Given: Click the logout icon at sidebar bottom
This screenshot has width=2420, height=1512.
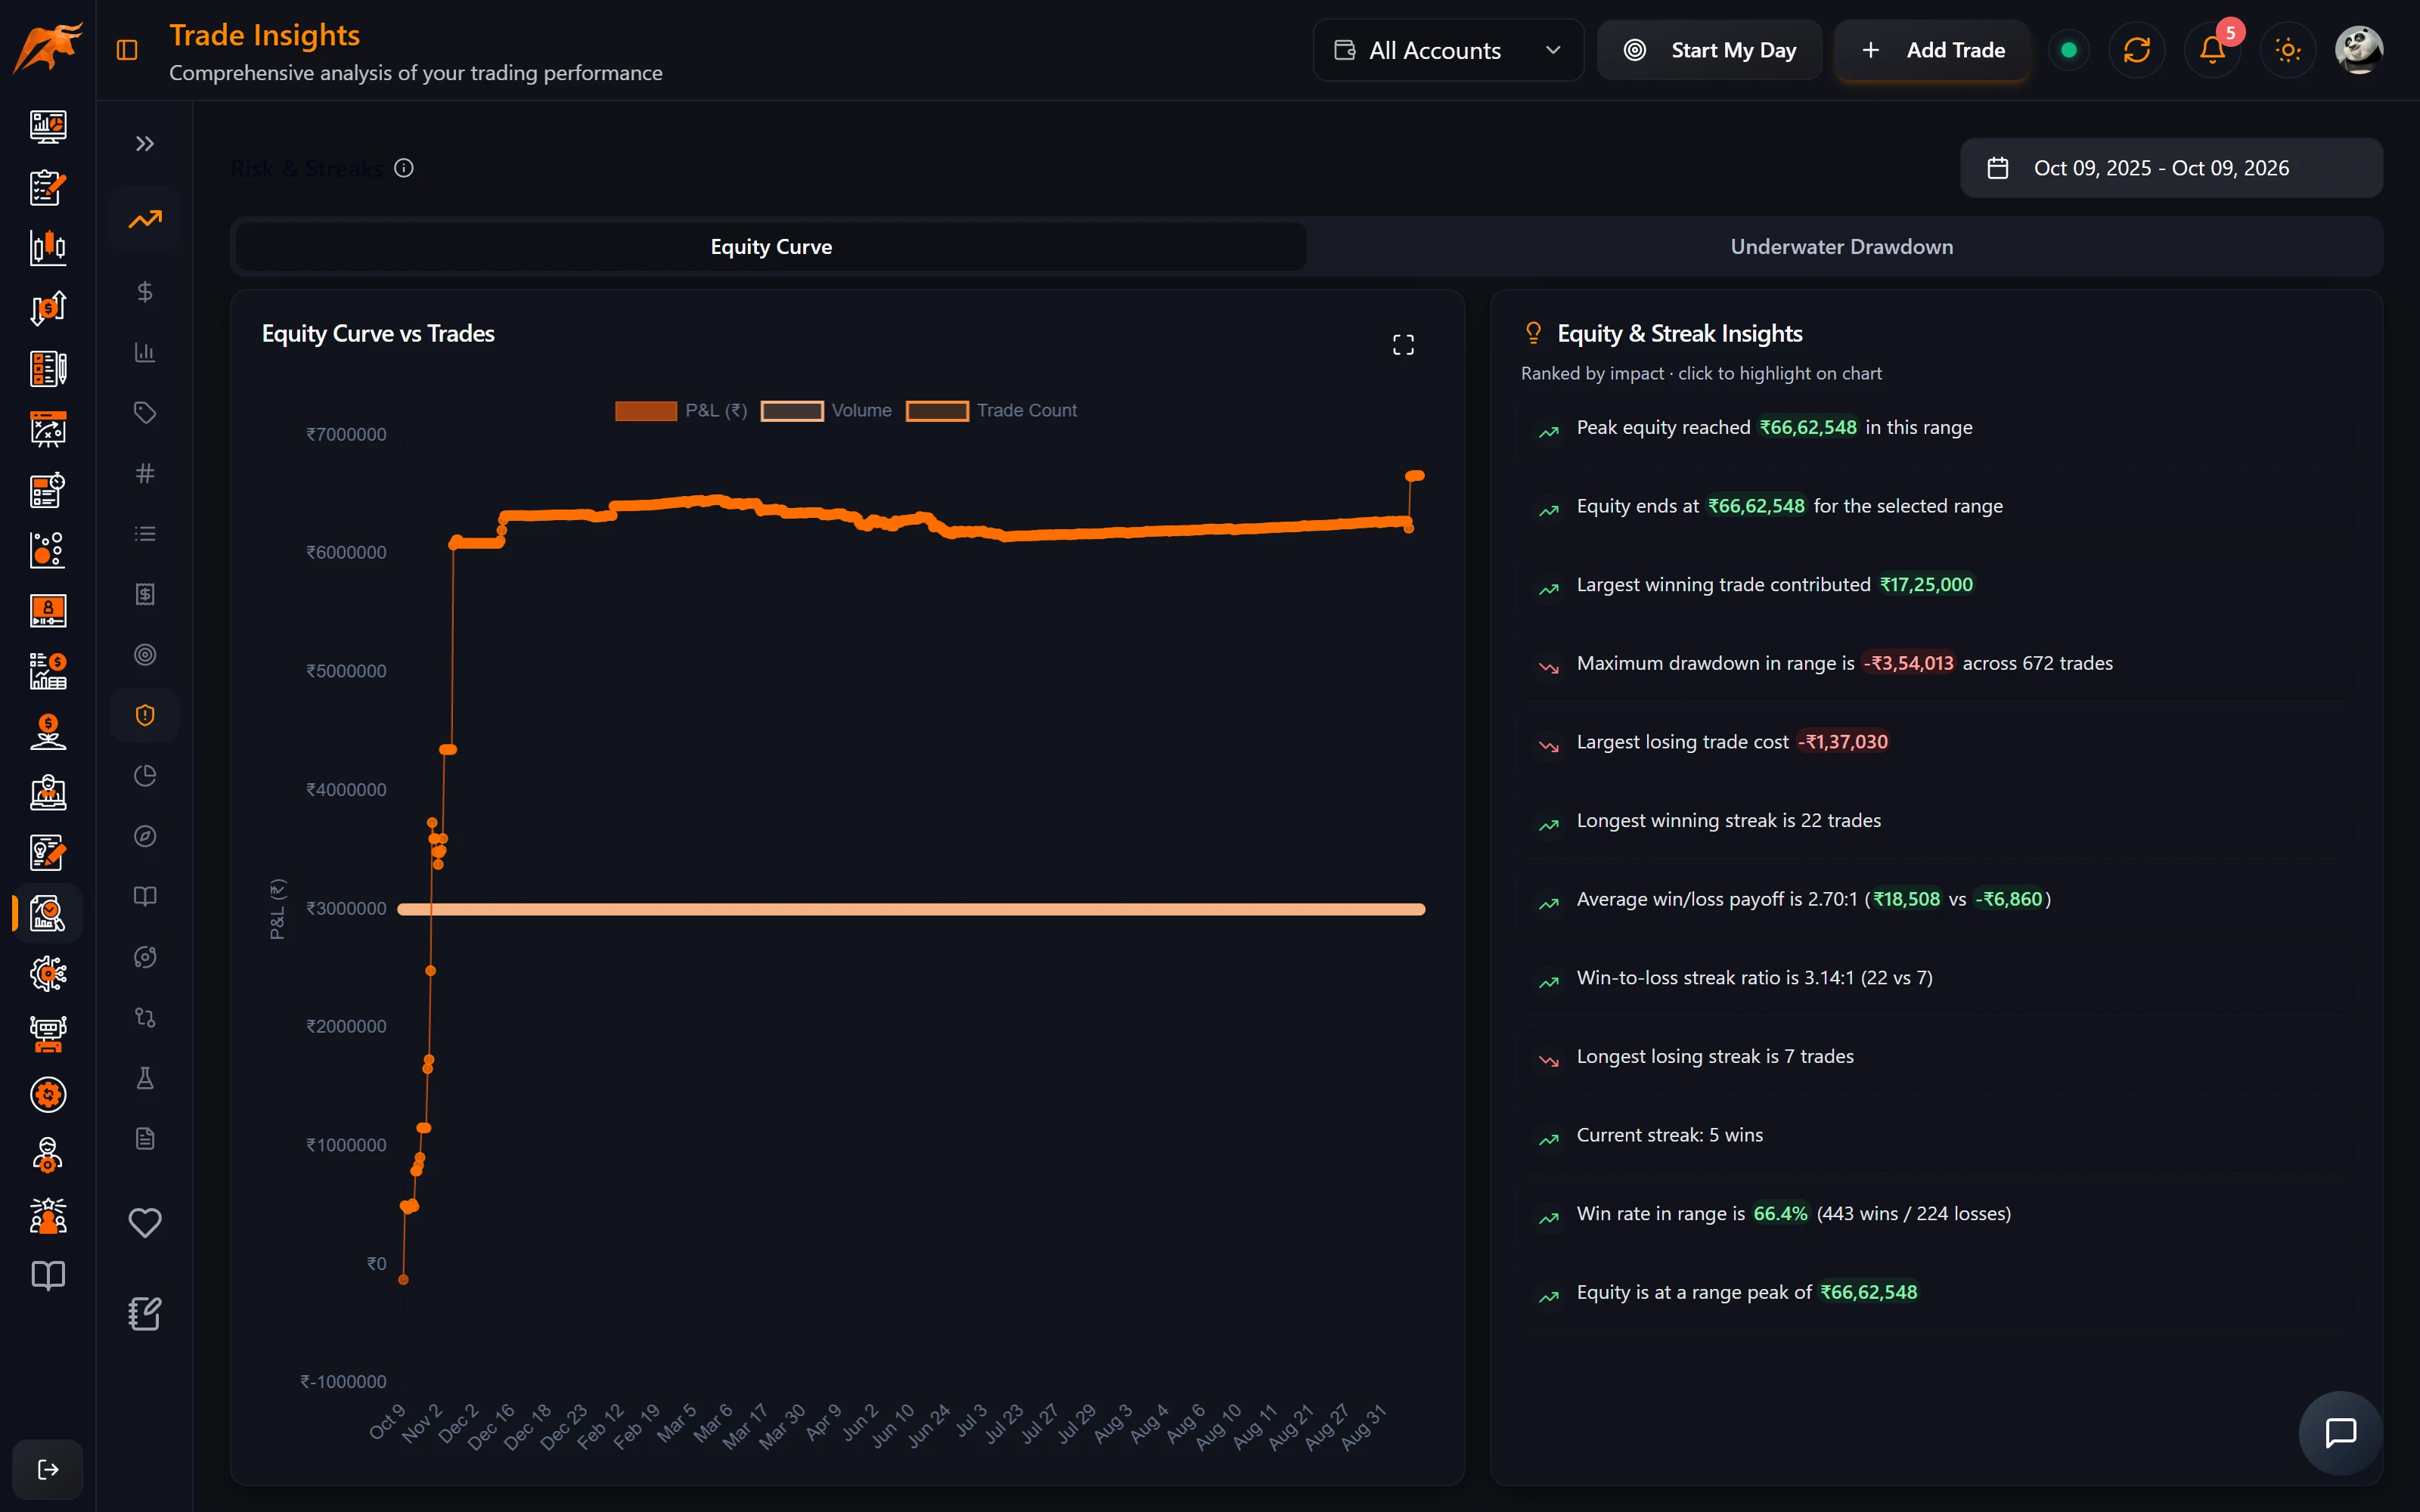Looking at the screenshot, I should coord(48,1469).
